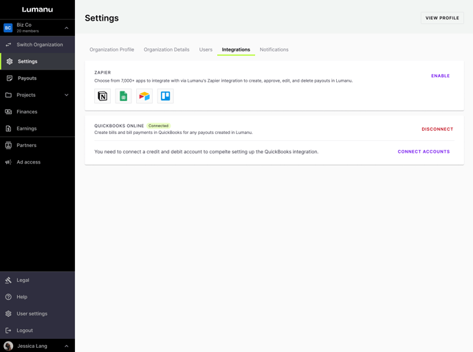
Task: Click the Payouts sidebar icon
Action: coord(9,78)
